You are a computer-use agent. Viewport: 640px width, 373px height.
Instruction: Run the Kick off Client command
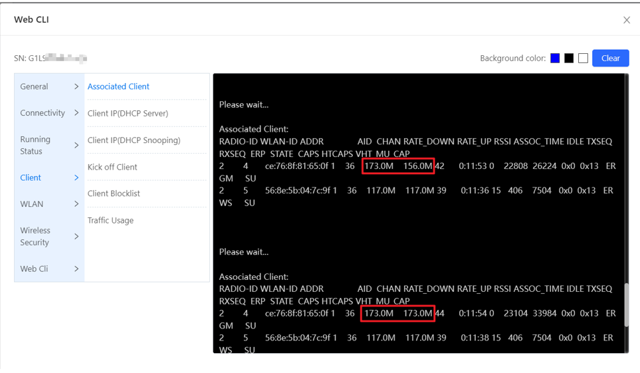112,167
